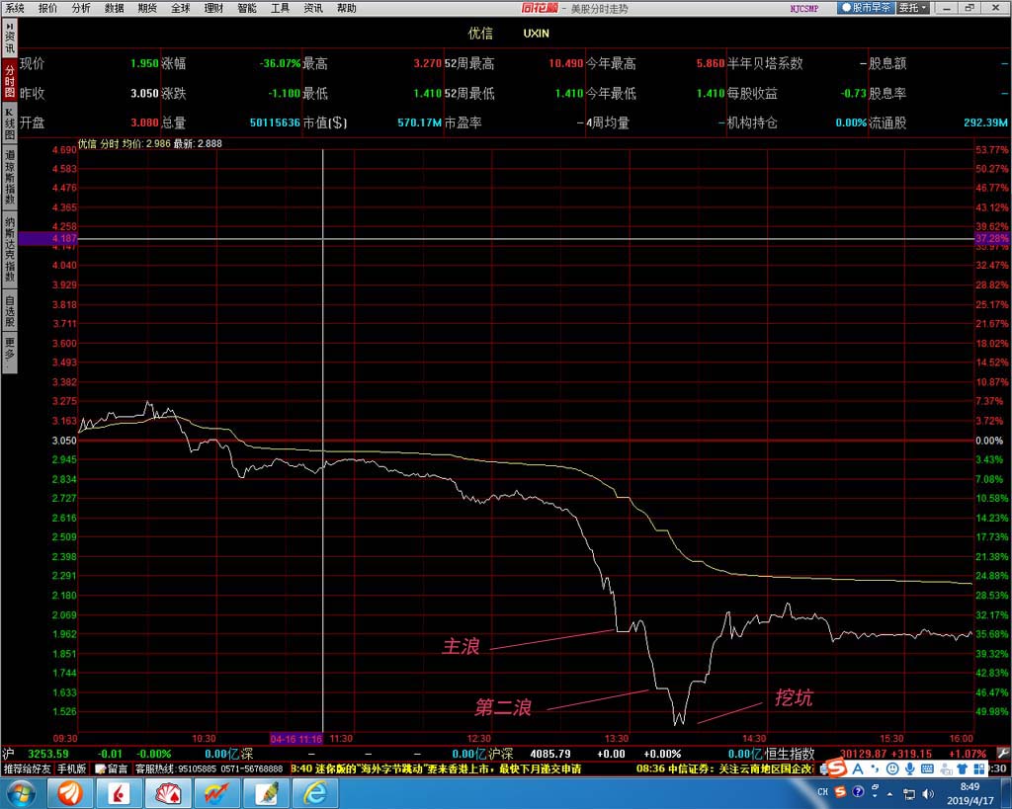Switch to the K线图 sidebar tab
Viewport: 1012px width, 809px height.
coord(10,123)
